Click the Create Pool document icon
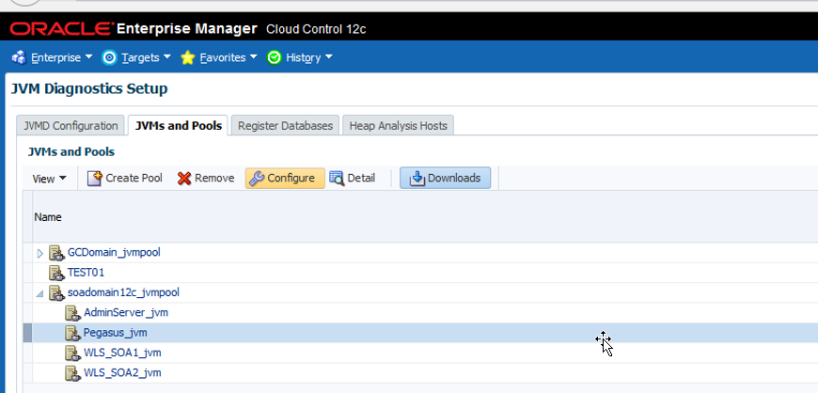Image resolution: width=818 pixels, height=393 pixels. (x=94, y=178)
